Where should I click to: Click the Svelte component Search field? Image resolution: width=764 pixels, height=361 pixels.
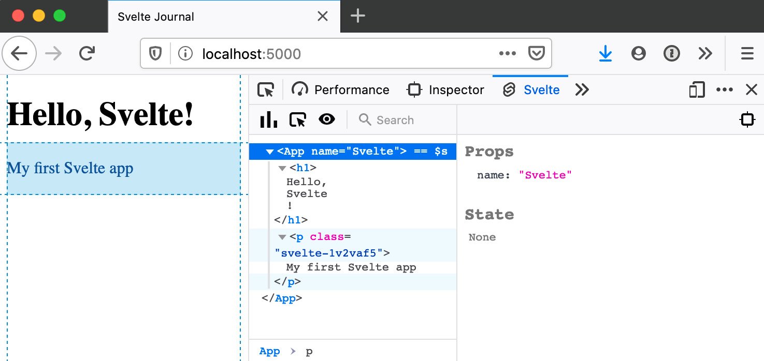pyautogui.click(x=404, y=120)
